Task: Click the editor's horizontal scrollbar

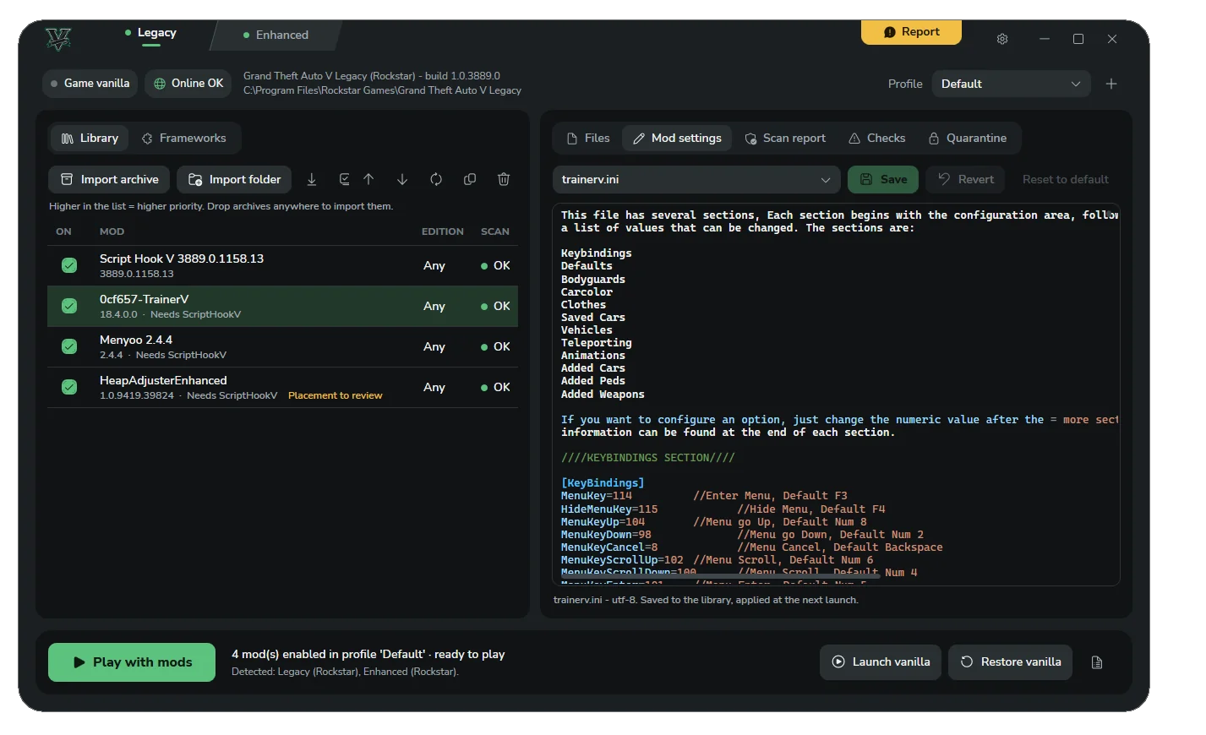Action: pyautogui.click(x=721, y=576)
